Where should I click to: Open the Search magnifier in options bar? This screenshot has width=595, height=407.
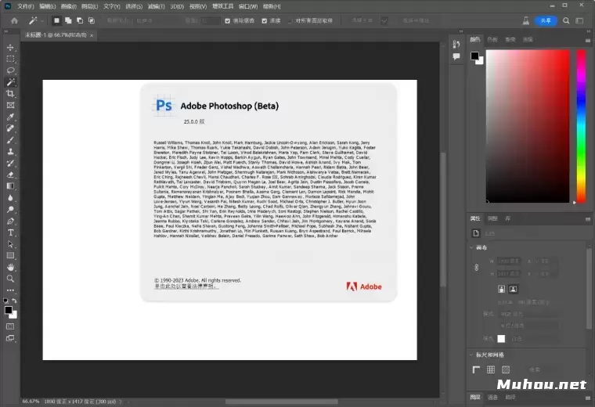coord(566,20)
